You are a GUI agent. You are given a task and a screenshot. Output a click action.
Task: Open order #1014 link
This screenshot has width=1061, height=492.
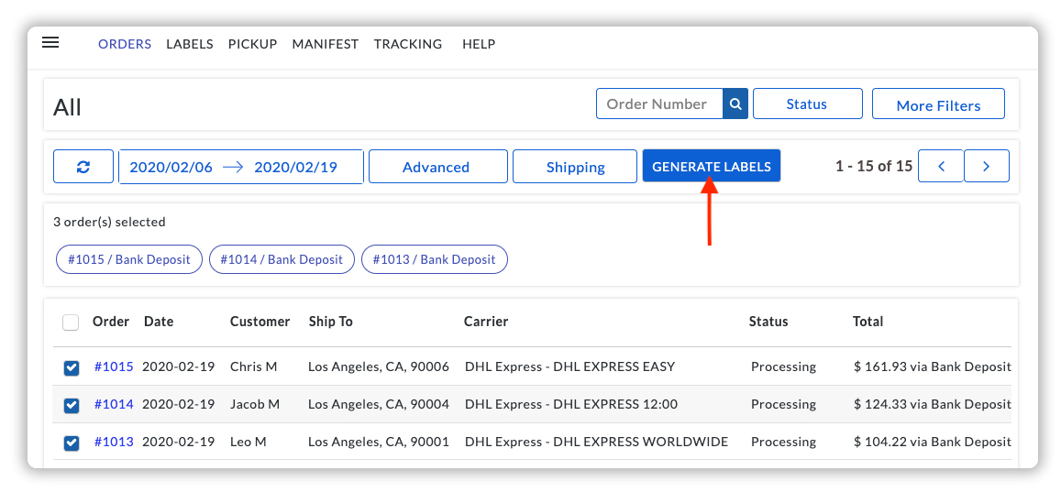114,404
